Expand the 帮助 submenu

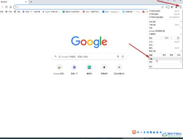coord(165,62)
